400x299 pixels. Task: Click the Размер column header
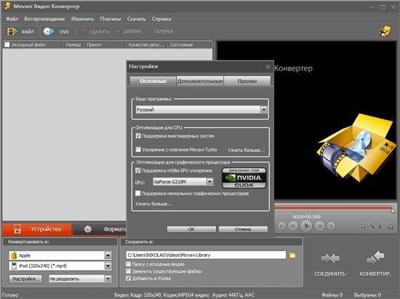click(x=73, y=45)
